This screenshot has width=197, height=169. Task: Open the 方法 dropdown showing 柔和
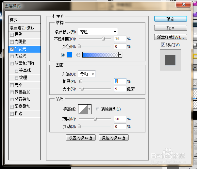point(87,74)
